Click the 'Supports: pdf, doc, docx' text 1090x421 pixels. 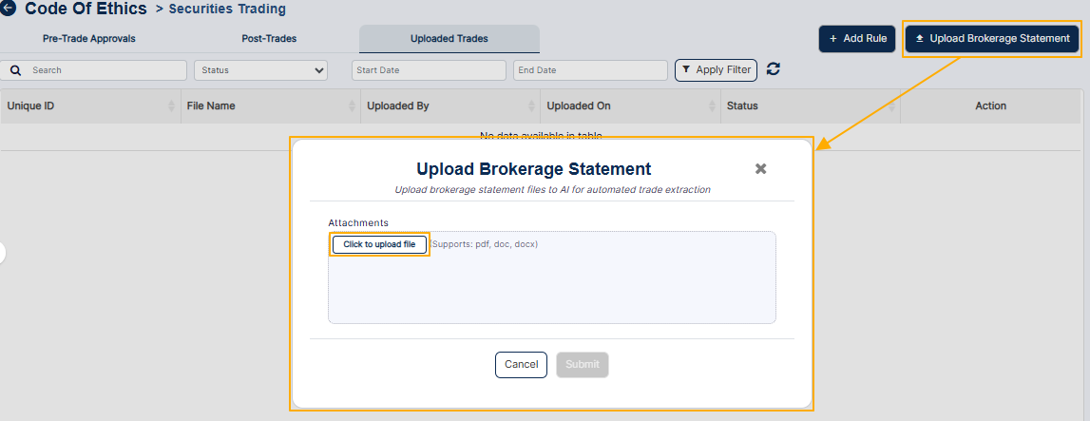point(484,244)
